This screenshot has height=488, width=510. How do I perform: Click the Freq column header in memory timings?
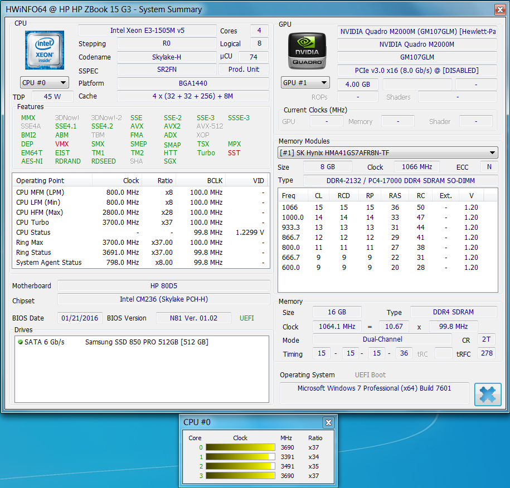(x=289, y=195)
